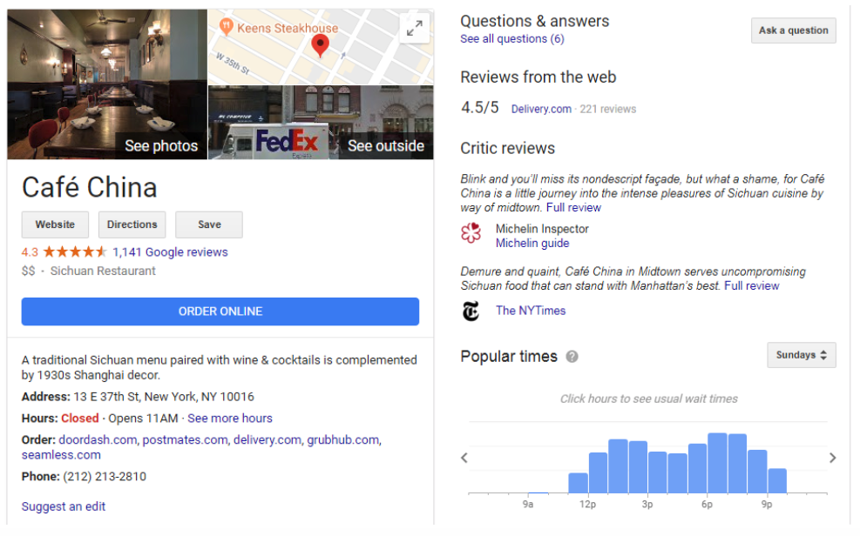Open the Sundays day dropdown
This screenshot has width=860, height=536.
(x=801, y=355)
